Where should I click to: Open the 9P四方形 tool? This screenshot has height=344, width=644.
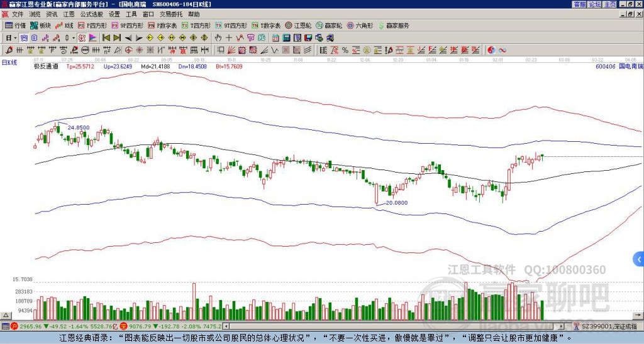coord(127,25)
